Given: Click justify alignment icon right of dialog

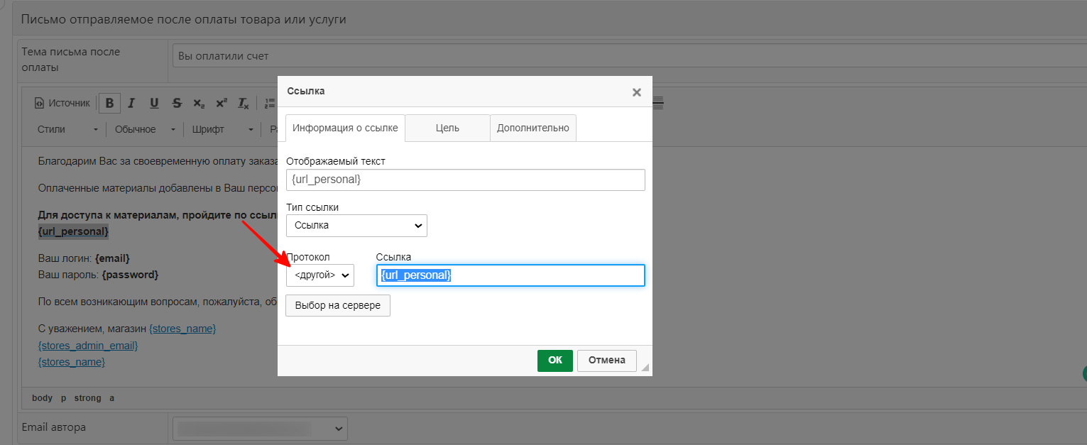Looking at the screenshot, I should 658,103.
